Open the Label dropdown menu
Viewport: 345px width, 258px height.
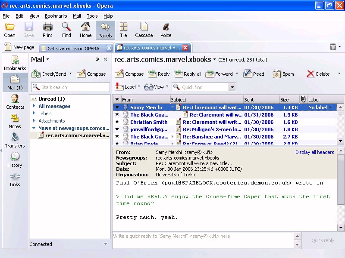(x=127, y=87)
